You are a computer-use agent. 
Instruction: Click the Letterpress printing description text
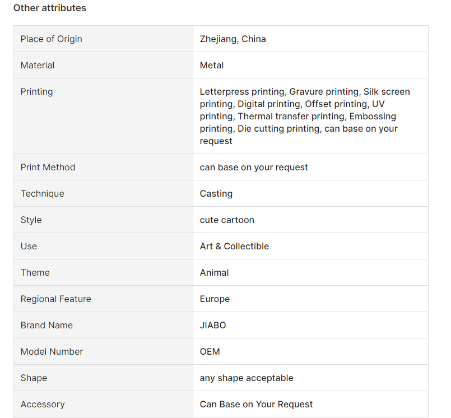305,116
